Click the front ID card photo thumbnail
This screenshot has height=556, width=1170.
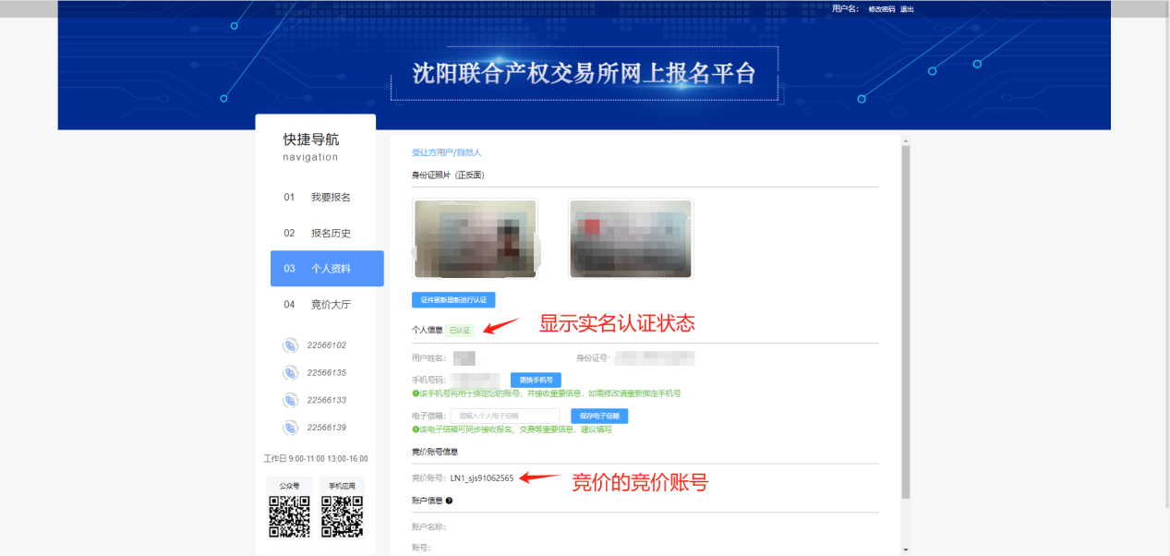[x=476, y=238]
